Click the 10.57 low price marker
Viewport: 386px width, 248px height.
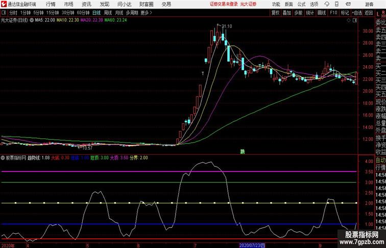point(87,148)
